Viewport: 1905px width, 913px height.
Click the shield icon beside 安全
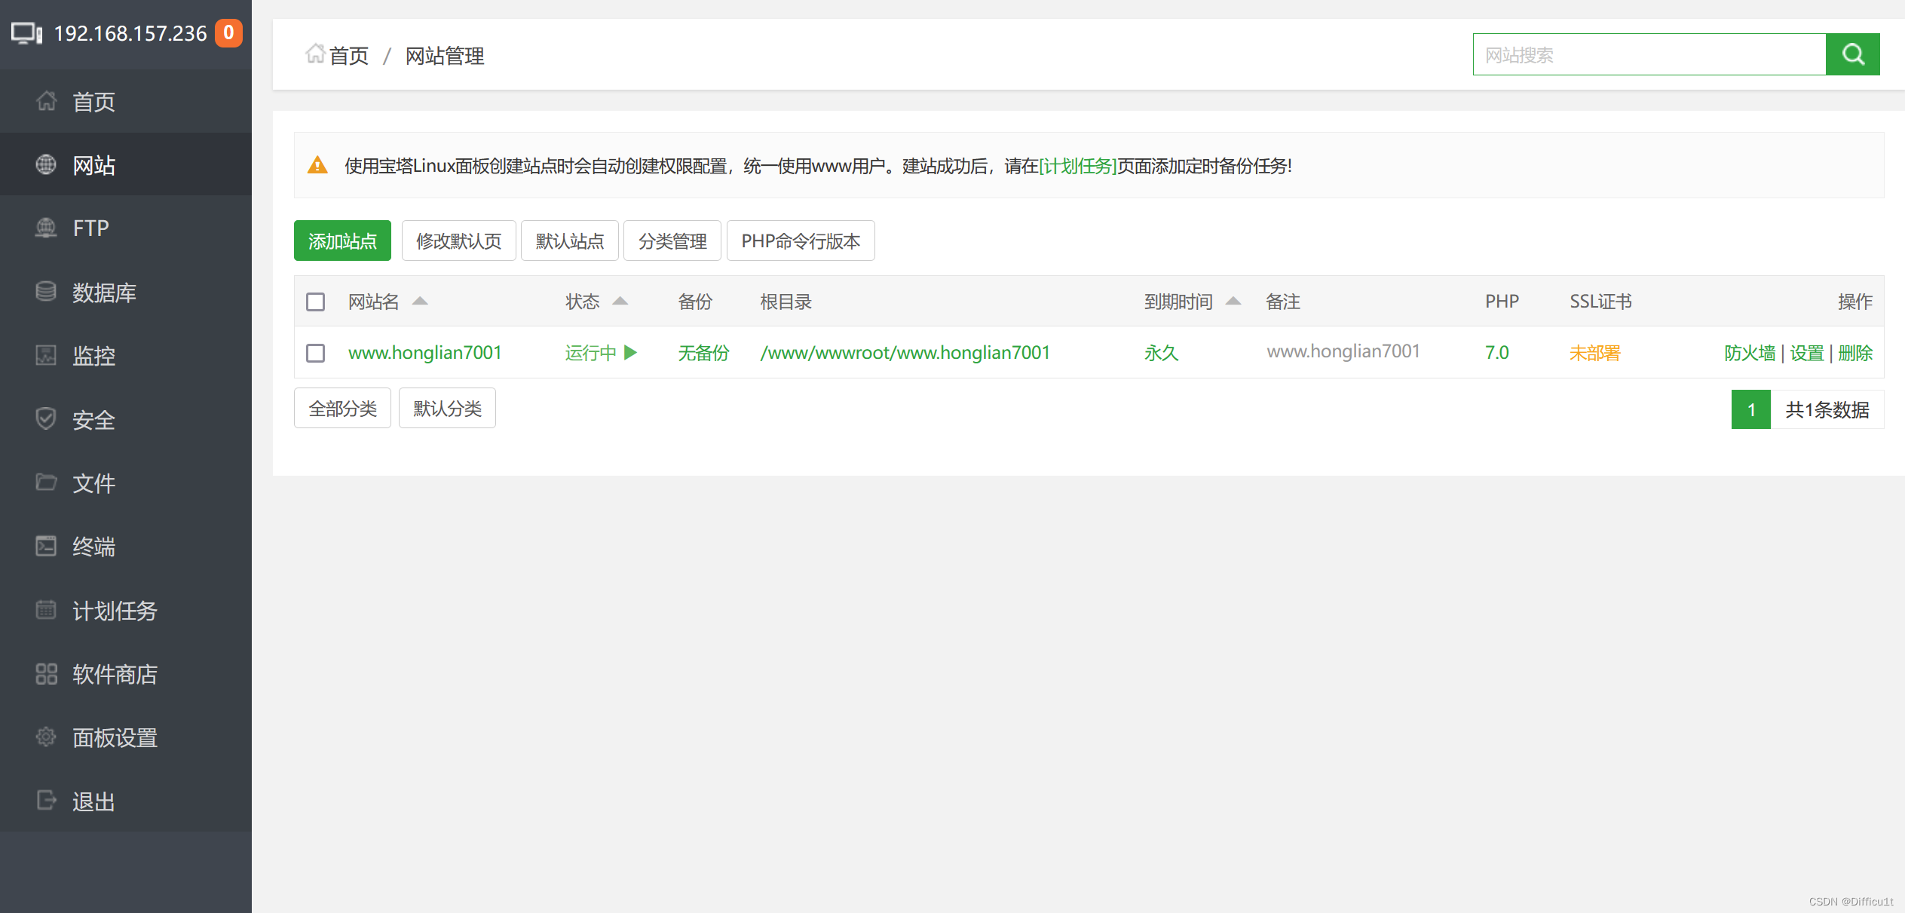46,419
